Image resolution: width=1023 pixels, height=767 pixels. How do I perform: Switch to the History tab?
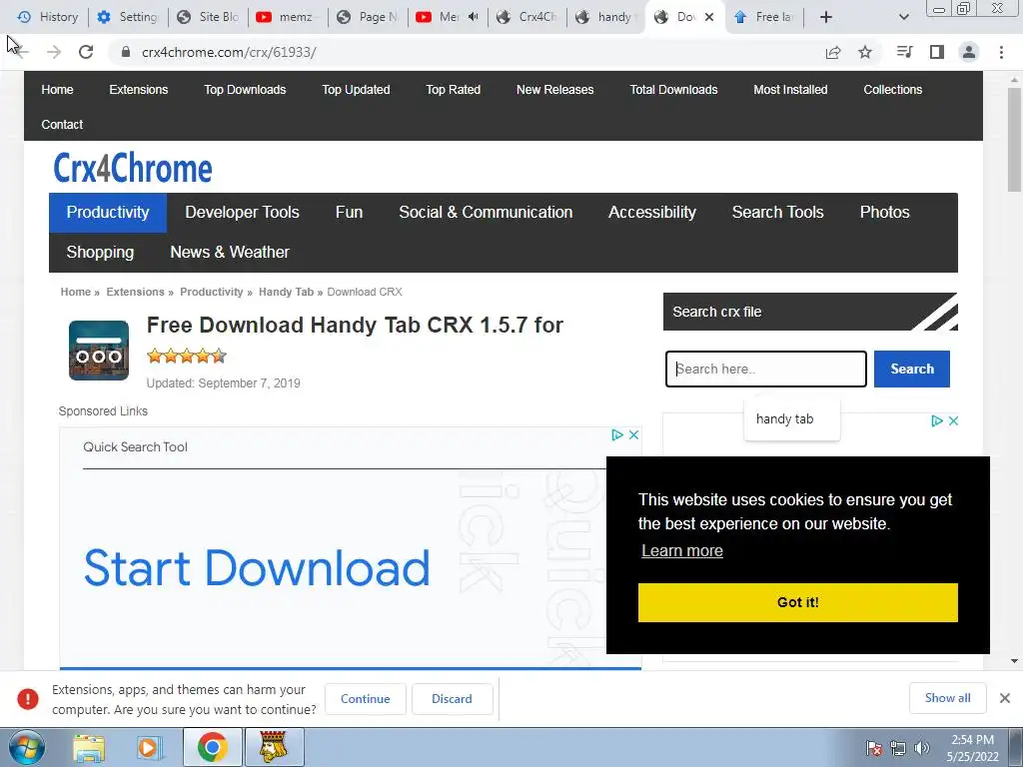coord(46,17)
